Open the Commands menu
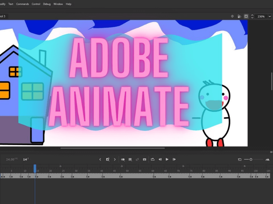This screenshot has height=204, width=273. coord(23,4)
